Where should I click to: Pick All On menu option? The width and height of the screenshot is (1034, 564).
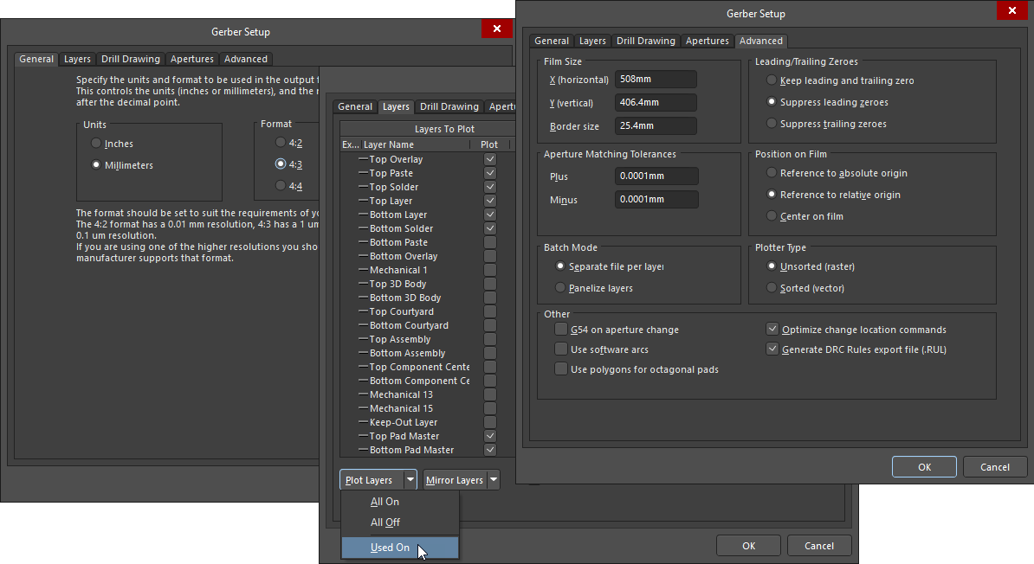click(x=385, y=502)
